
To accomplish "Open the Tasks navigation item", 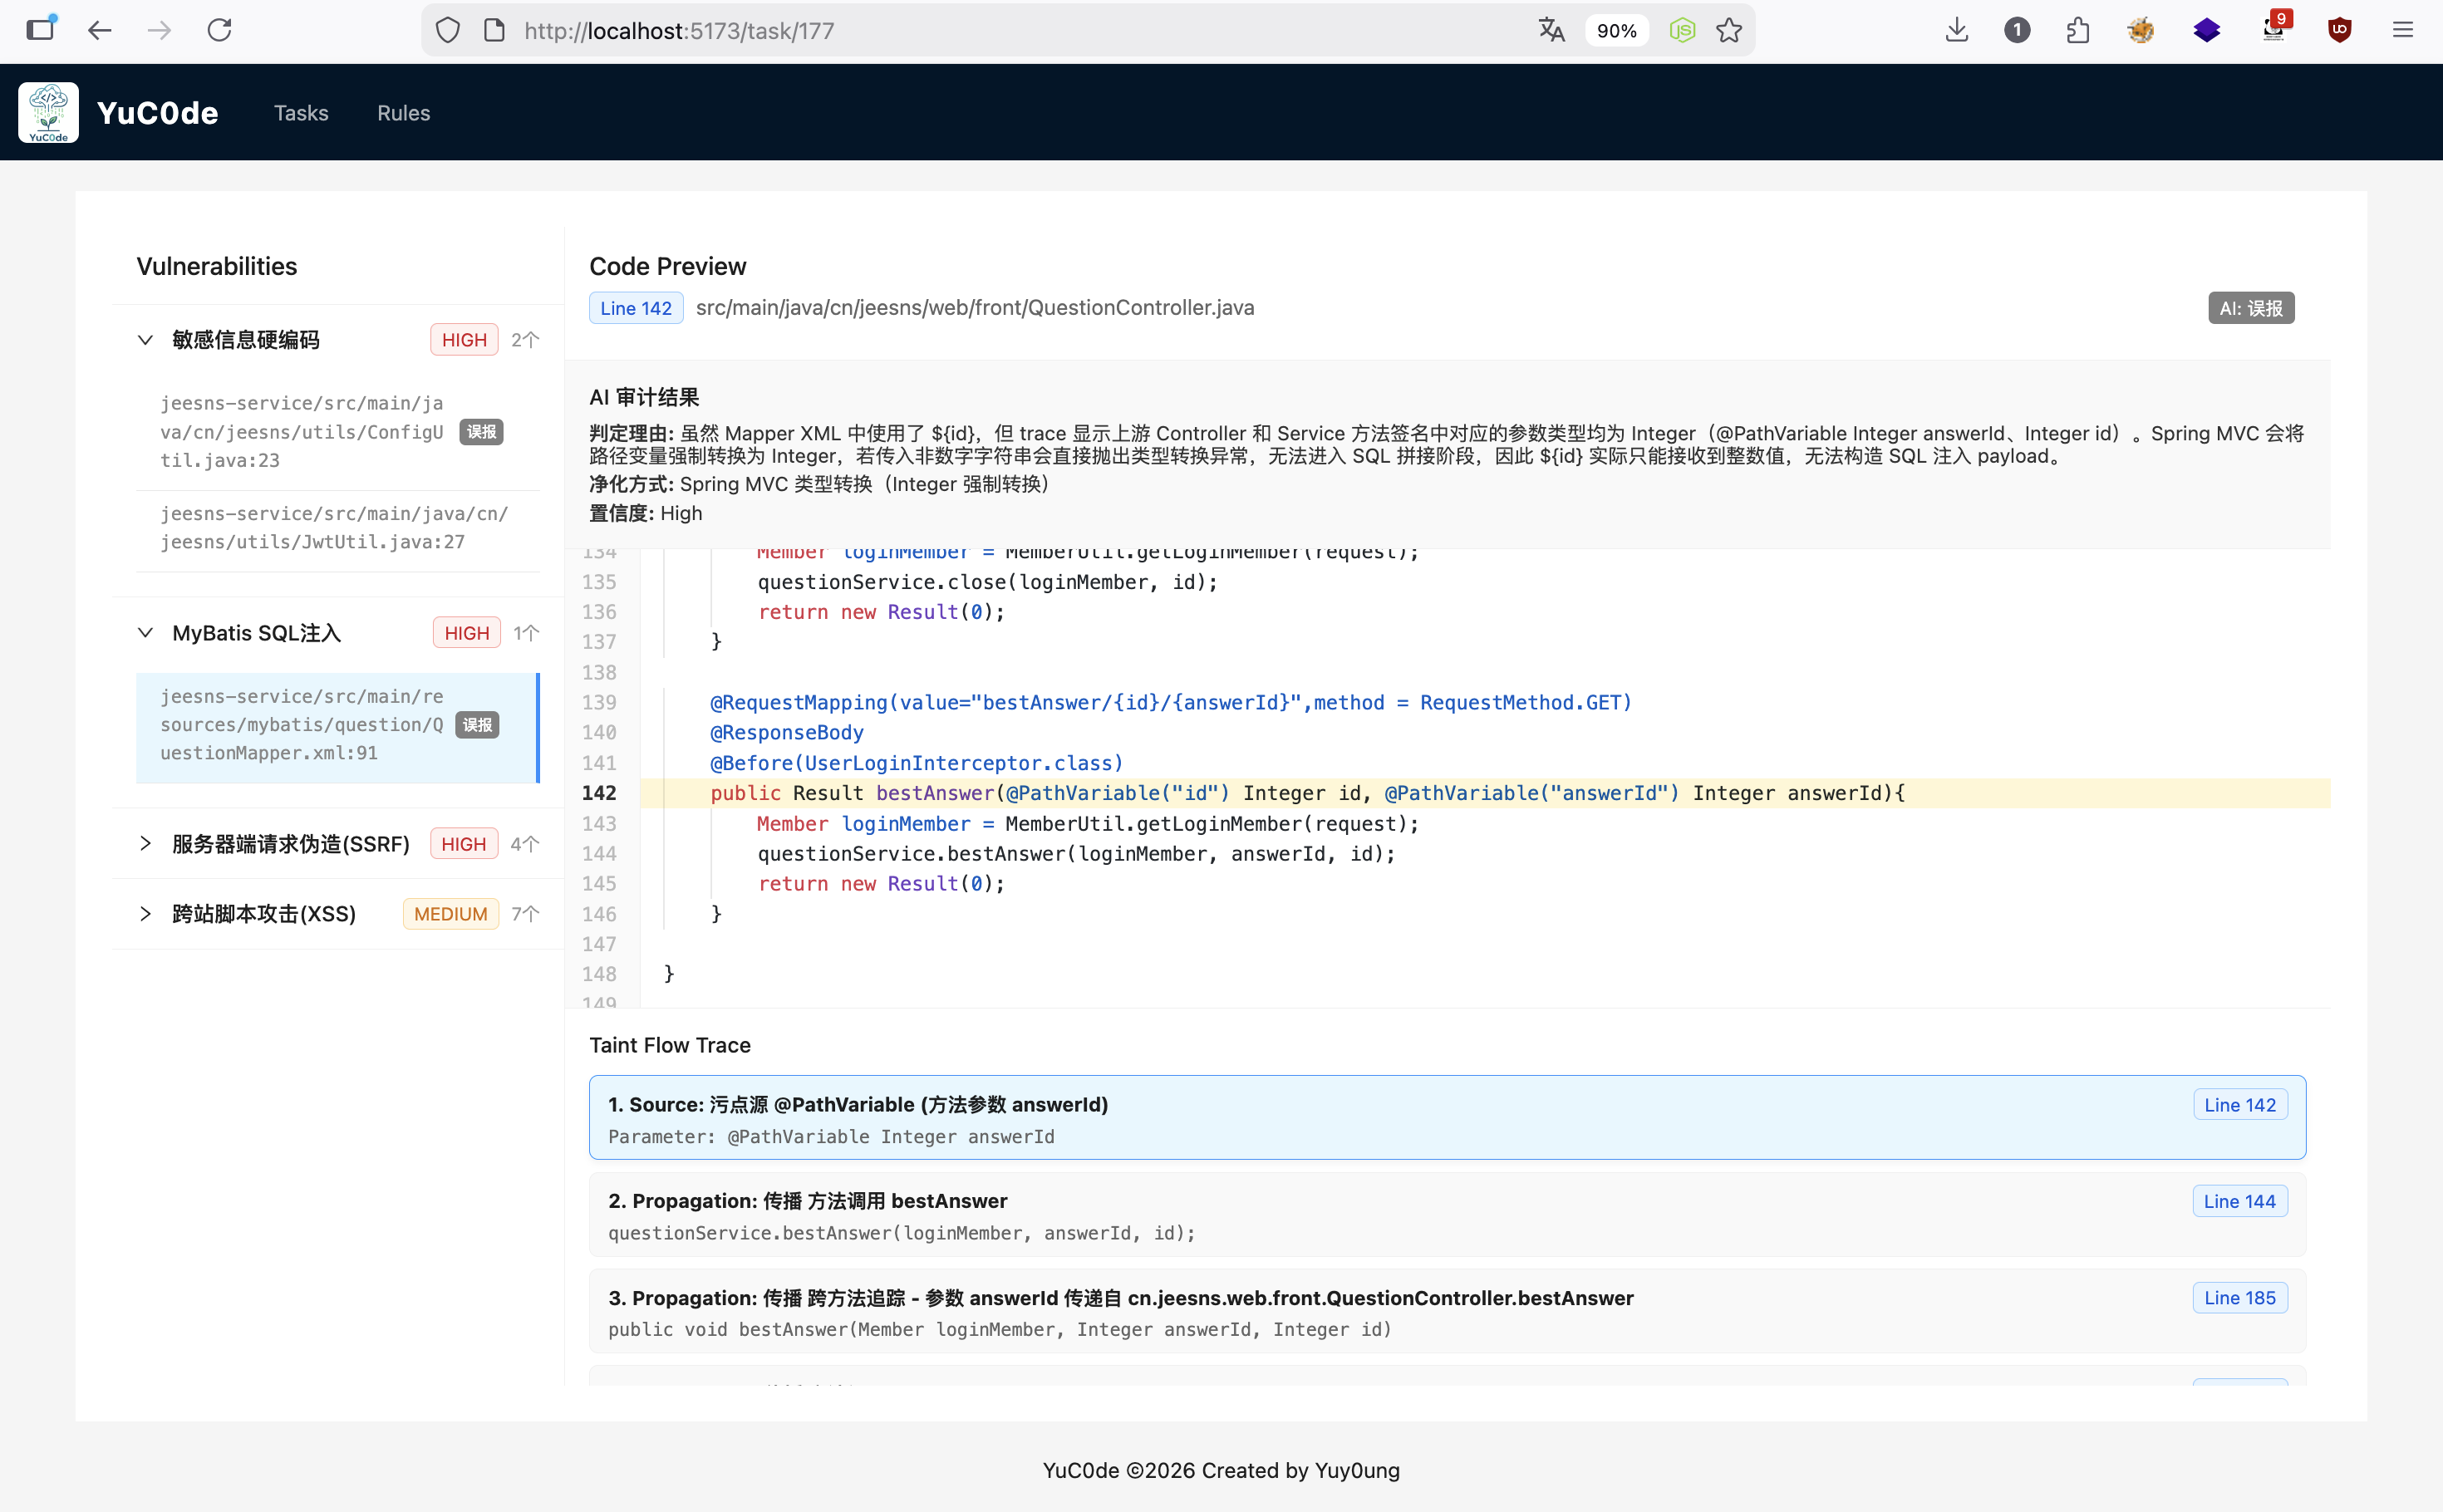I will pyautogui.click(x=301, y=113).
